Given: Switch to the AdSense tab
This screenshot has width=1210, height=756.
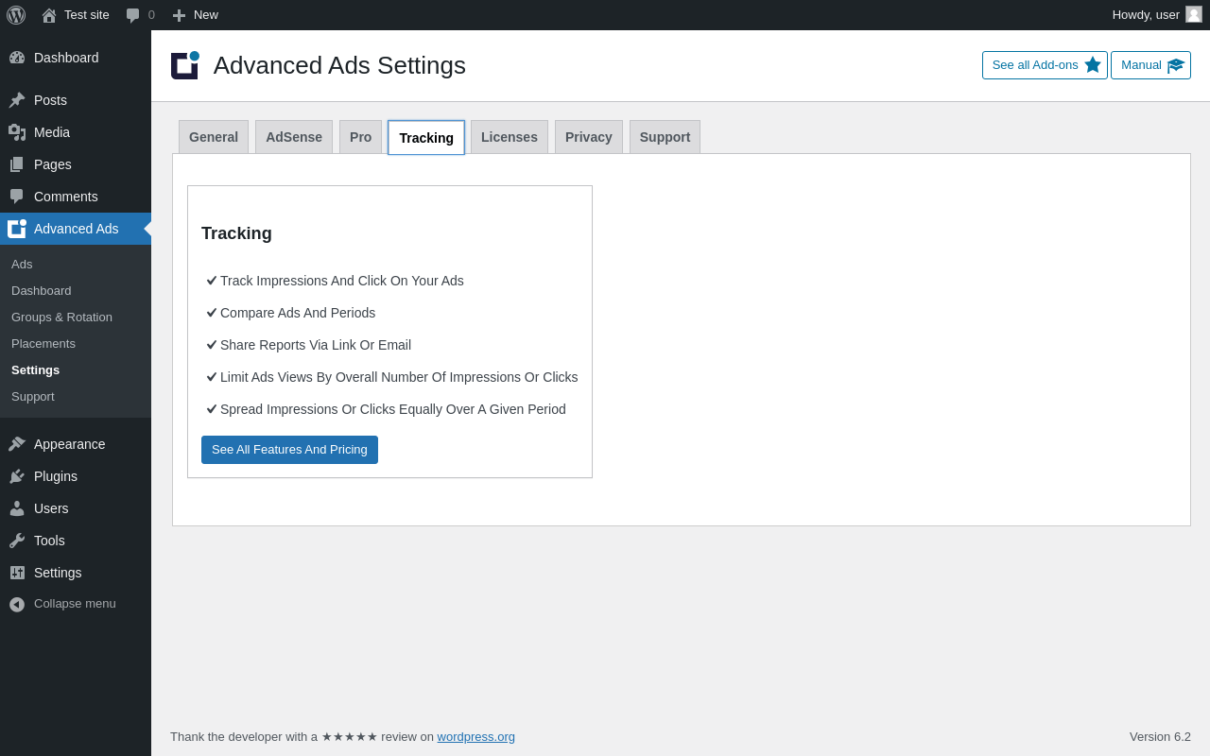Looking at the screenshot, I should click(294, 137).
